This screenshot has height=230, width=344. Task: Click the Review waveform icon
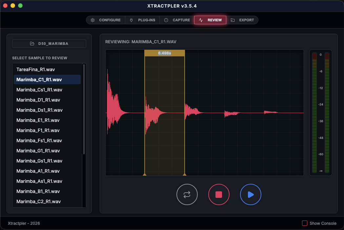[x=200, y=20]
